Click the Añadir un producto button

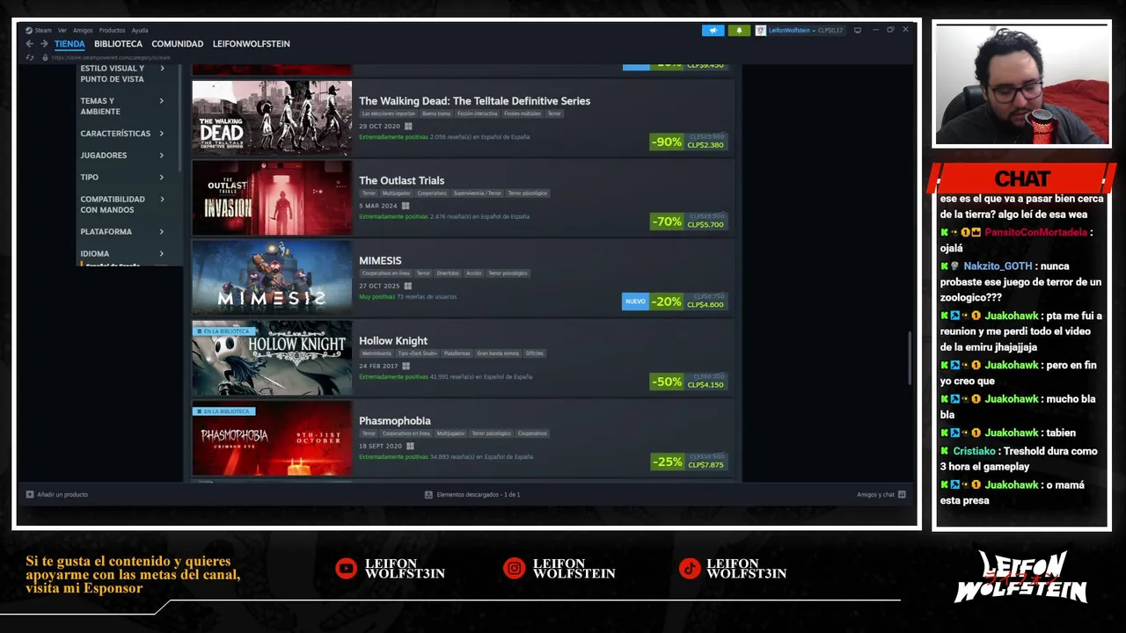(x=57, y=494)
